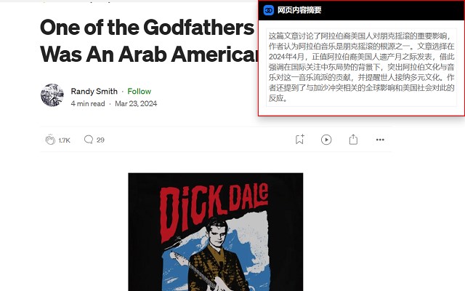Click the 网页内容摘要 panel title
The width and height of the screenshot is (465, 291).
(299, 10)
